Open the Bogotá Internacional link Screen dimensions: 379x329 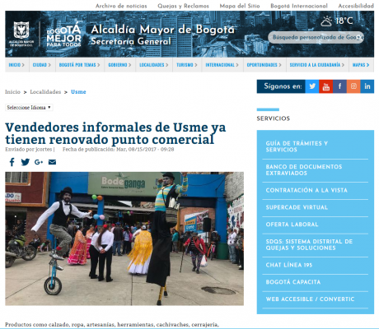pos(299,6)
